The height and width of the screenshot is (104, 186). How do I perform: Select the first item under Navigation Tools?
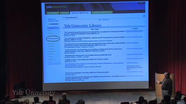pos(50,31)
